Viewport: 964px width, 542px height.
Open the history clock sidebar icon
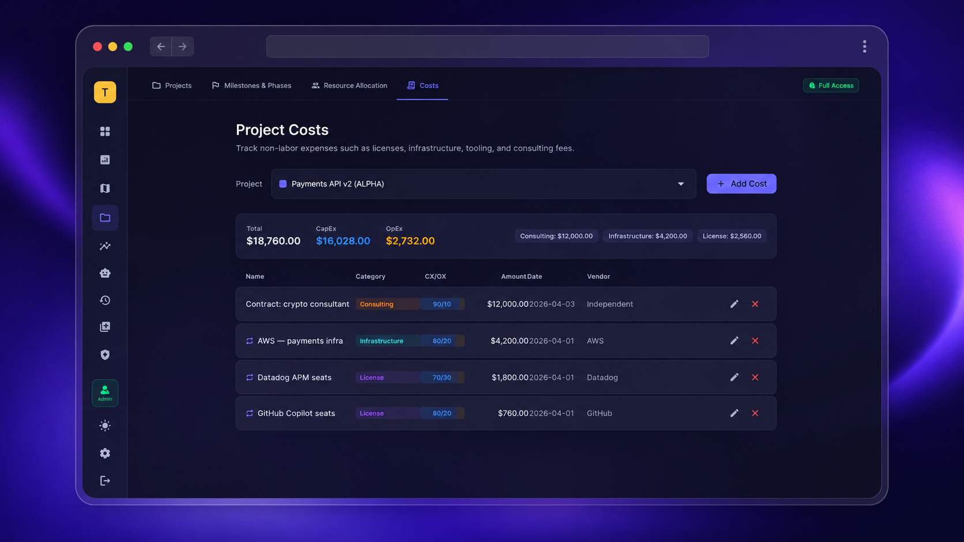point(105,300)
